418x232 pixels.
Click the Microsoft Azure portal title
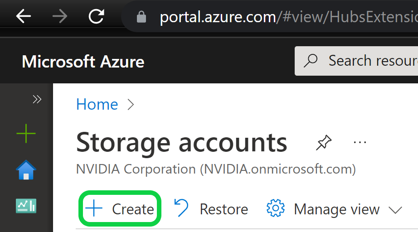click(83, 61)
